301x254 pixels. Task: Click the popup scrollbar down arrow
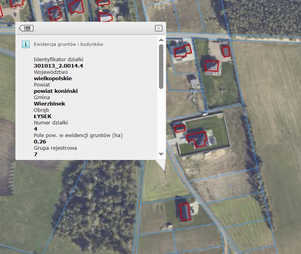(161, 154)
